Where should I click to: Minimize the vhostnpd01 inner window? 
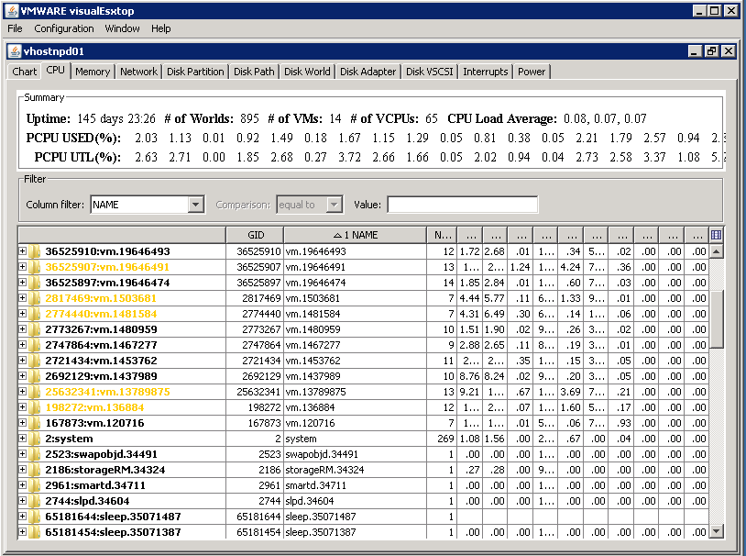[695, 51]
